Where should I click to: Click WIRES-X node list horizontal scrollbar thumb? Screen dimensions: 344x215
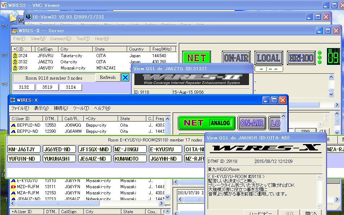[58, 203]
